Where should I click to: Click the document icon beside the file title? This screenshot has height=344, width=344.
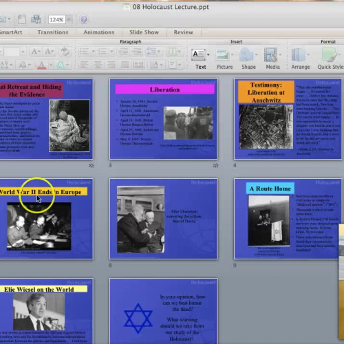[126, 7]
